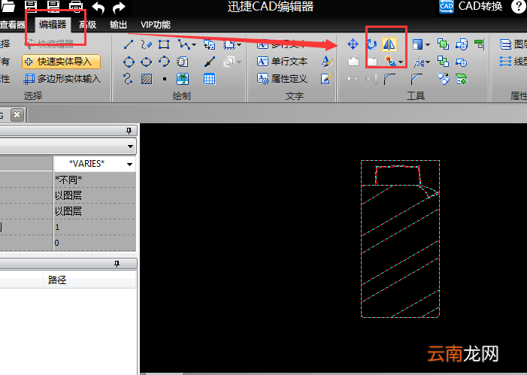Screen dimensions: 527x375
Task: Open the *VARIES* dropdown in properties
Action: (x=129, y=165)
